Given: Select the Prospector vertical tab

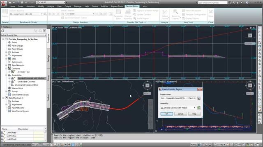Looking at the screenshot, I should click(x=48, y=39).
